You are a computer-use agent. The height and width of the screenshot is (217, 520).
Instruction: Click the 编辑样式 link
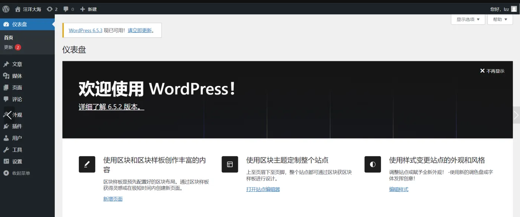(x=399, y=189)
